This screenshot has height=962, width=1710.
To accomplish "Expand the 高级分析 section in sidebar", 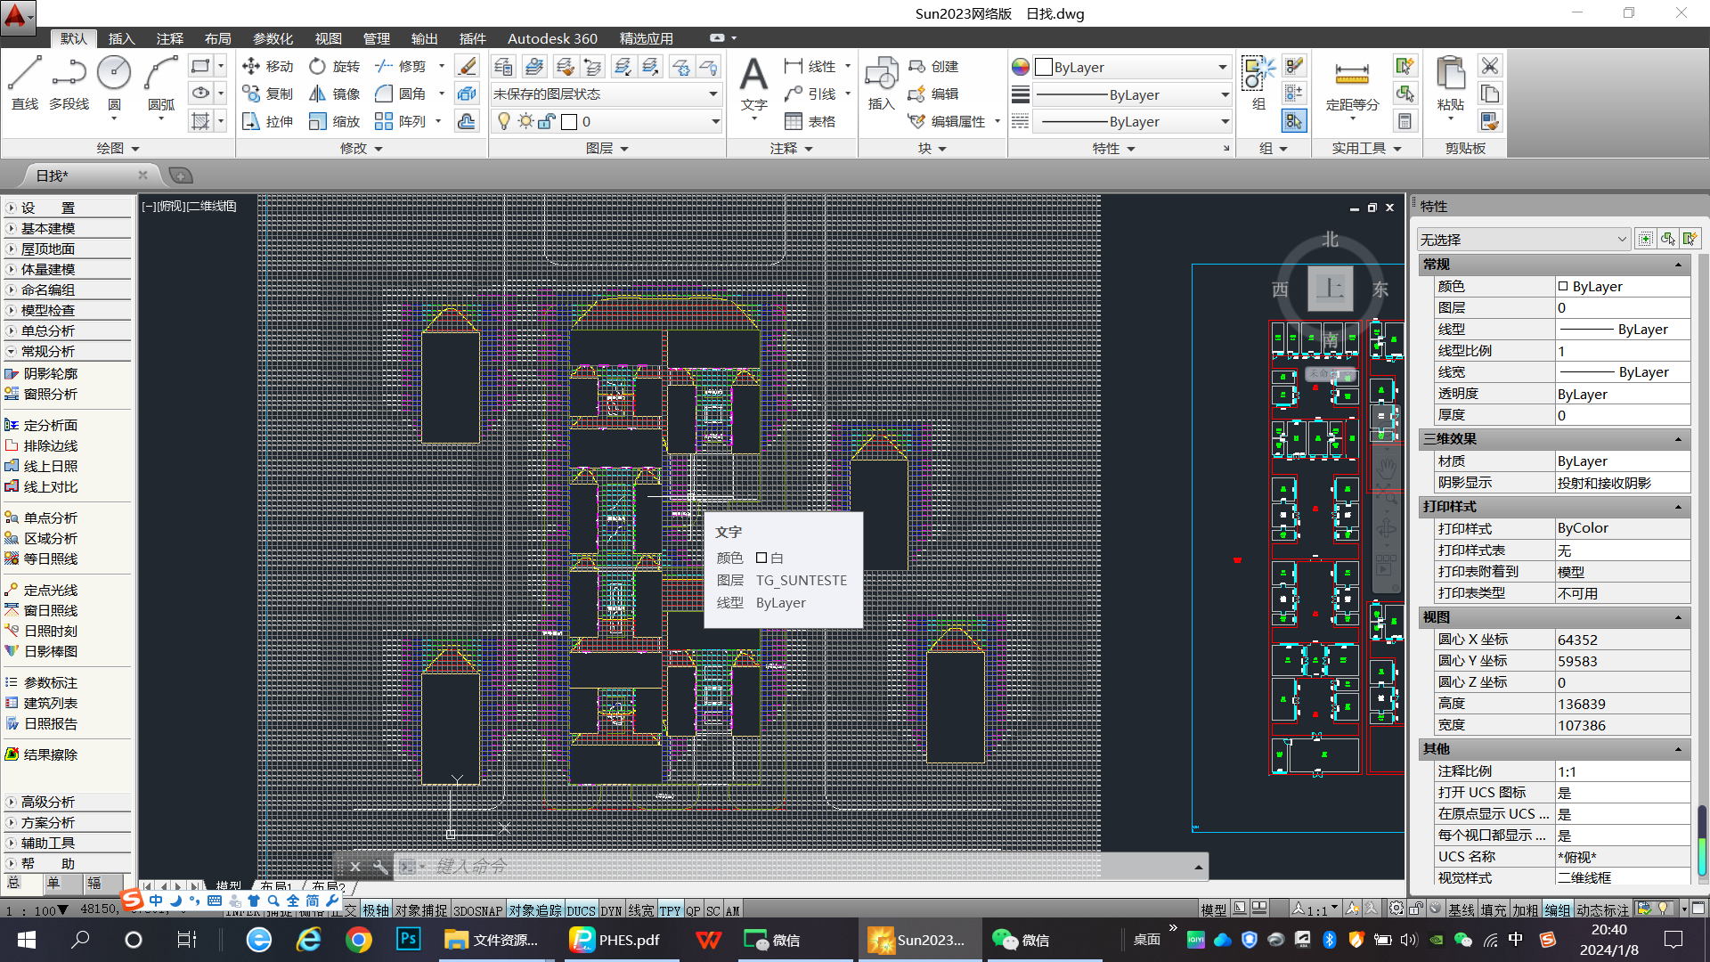I will click(x=48, y=802).
